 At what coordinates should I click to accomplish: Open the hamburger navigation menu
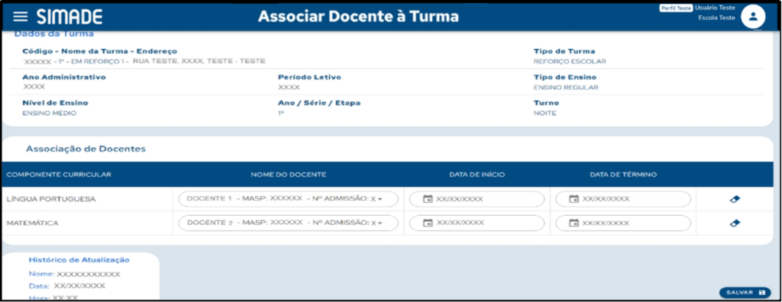[x=21, y=17]
